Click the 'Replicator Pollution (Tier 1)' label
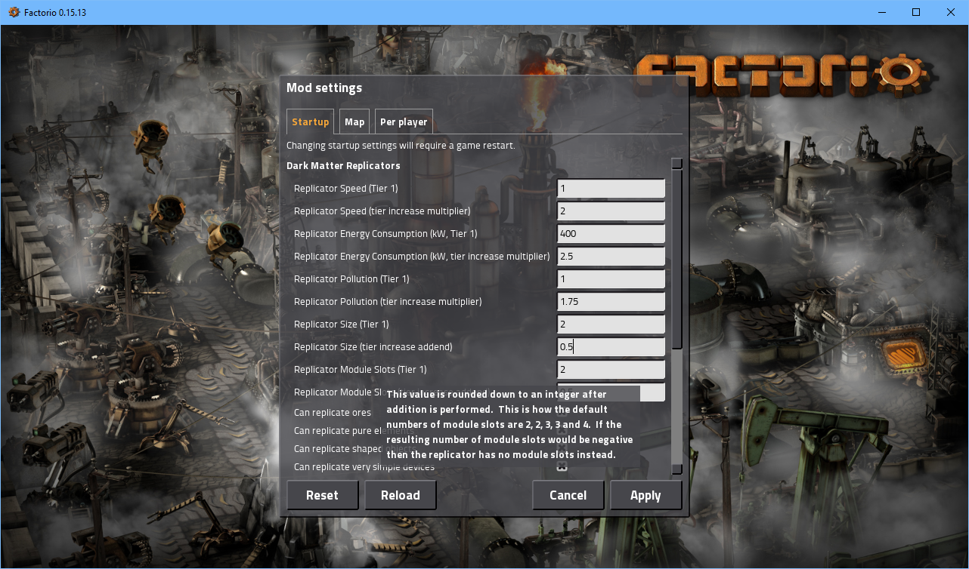969x569 pixels. 351,279
